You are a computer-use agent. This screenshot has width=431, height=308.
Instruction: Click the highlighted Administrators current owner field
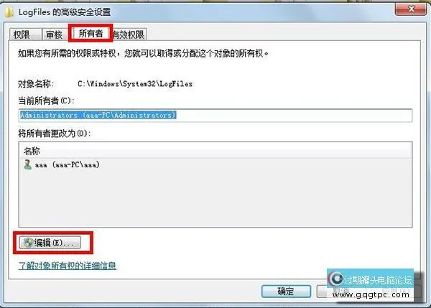(215, 115)
